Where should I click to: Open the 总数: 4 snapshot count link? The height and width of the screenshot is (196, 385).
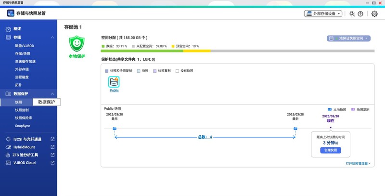(205, 137)
